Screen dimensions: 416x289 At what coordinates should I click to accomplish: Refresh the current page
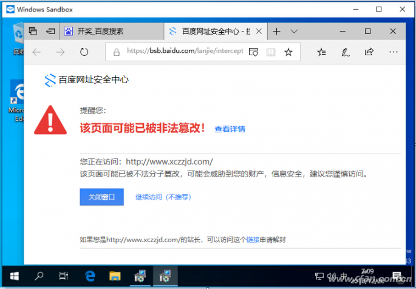point(84,52)
